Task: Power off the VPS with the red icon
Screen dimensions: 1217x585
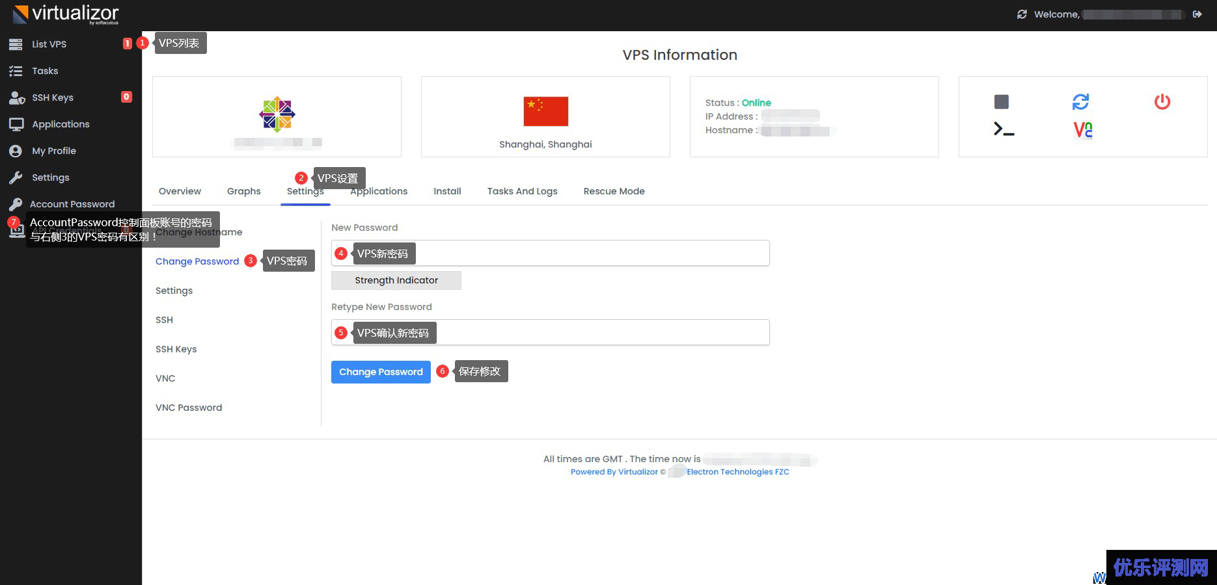Action: click(1162, 101)
